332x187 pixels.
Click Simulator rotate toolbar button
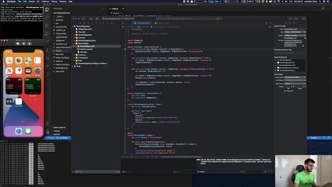point(29,44)
